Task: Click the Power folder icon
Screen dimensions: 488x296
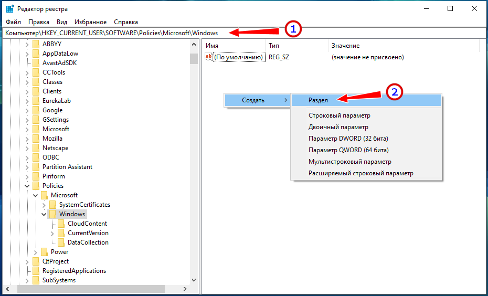Action: 44,252
